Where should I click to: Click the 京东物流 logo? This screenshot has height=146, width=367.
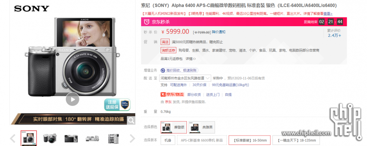coord(173,94)
